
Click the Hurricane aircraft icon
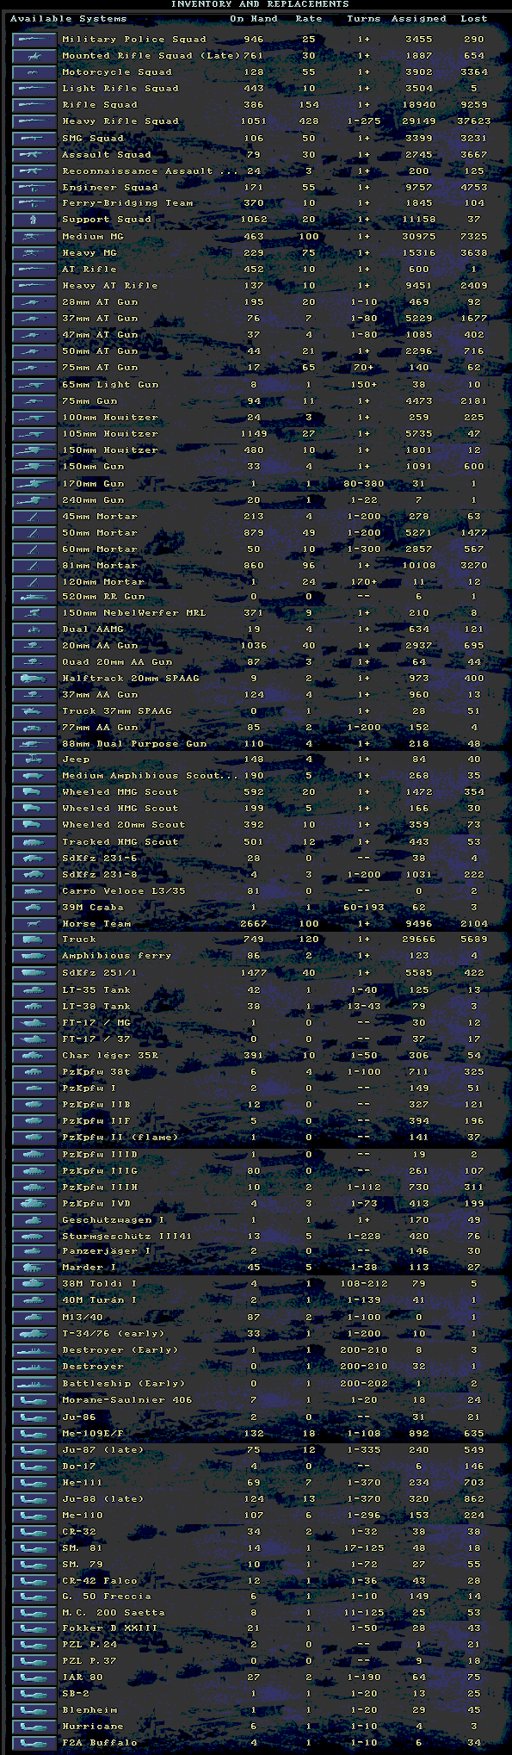point(34,1727)
